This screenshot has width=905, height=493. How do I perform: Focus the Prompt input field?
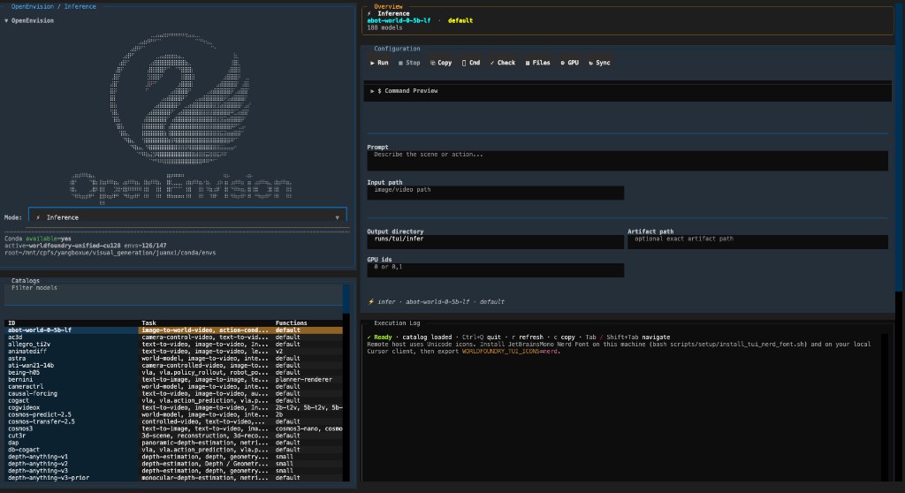627,161
